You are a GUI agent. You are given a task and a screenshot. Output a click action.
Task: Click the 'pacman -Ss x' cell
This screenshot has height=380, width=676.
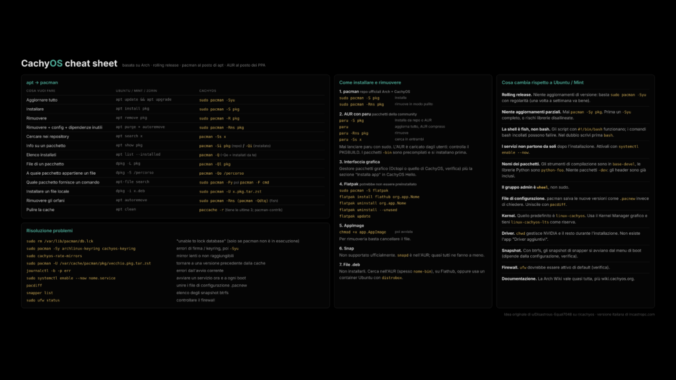point(213,137)
